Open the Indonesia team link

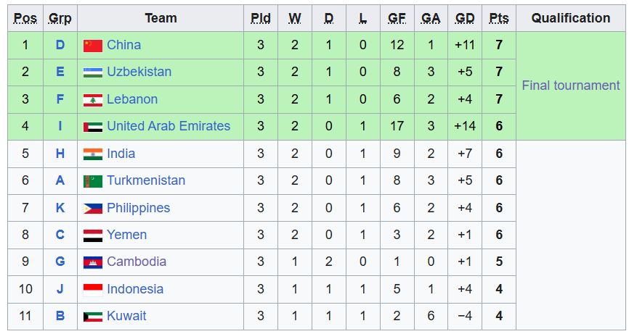(135, 289)
